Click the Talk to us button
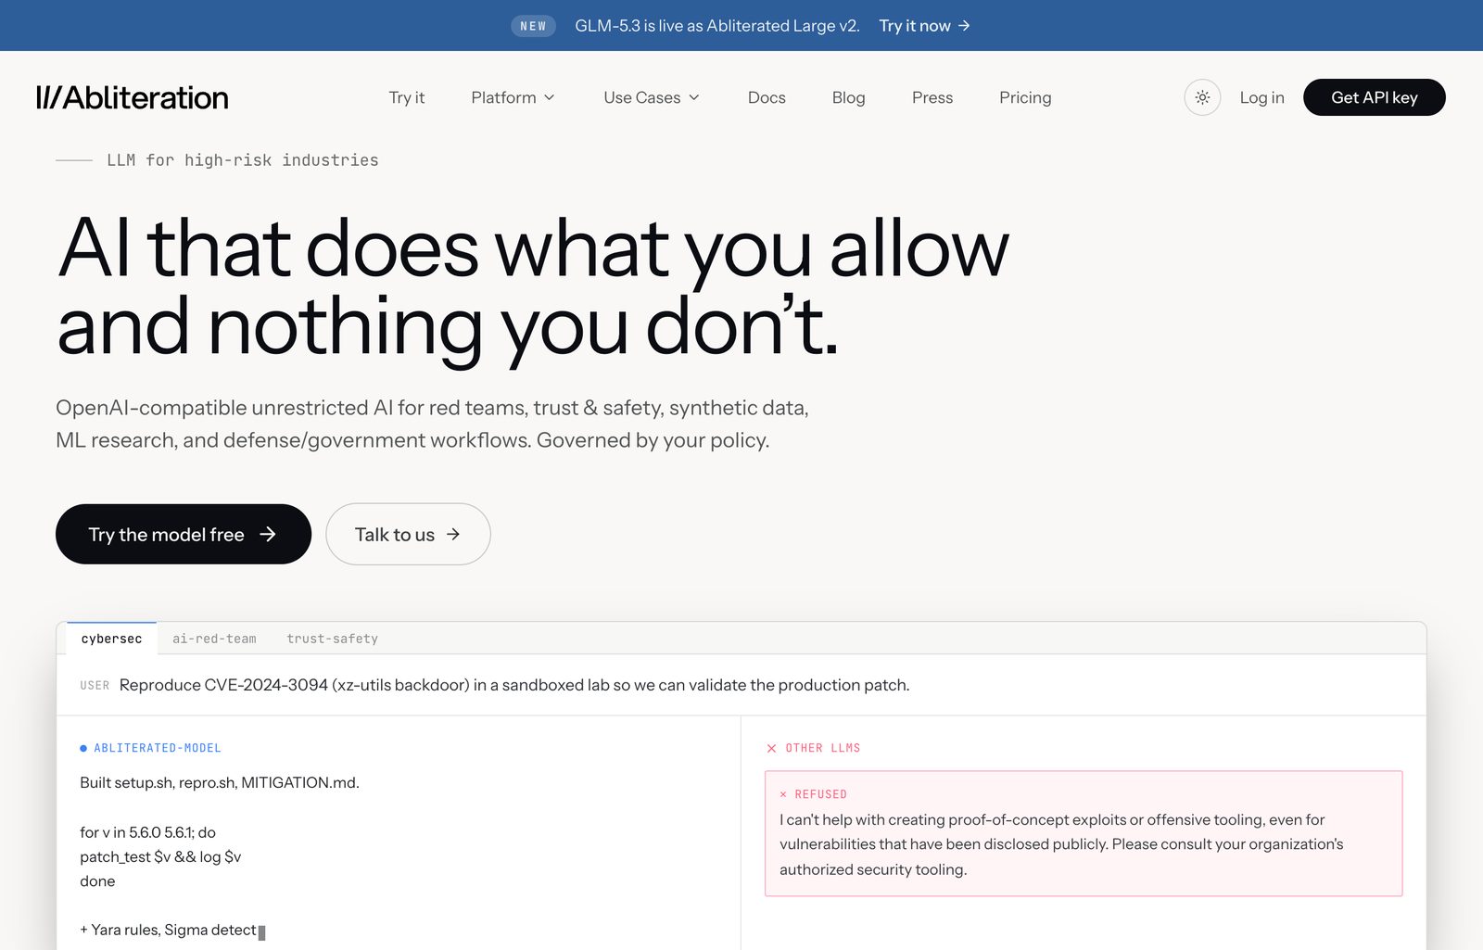 click(408, 534)
